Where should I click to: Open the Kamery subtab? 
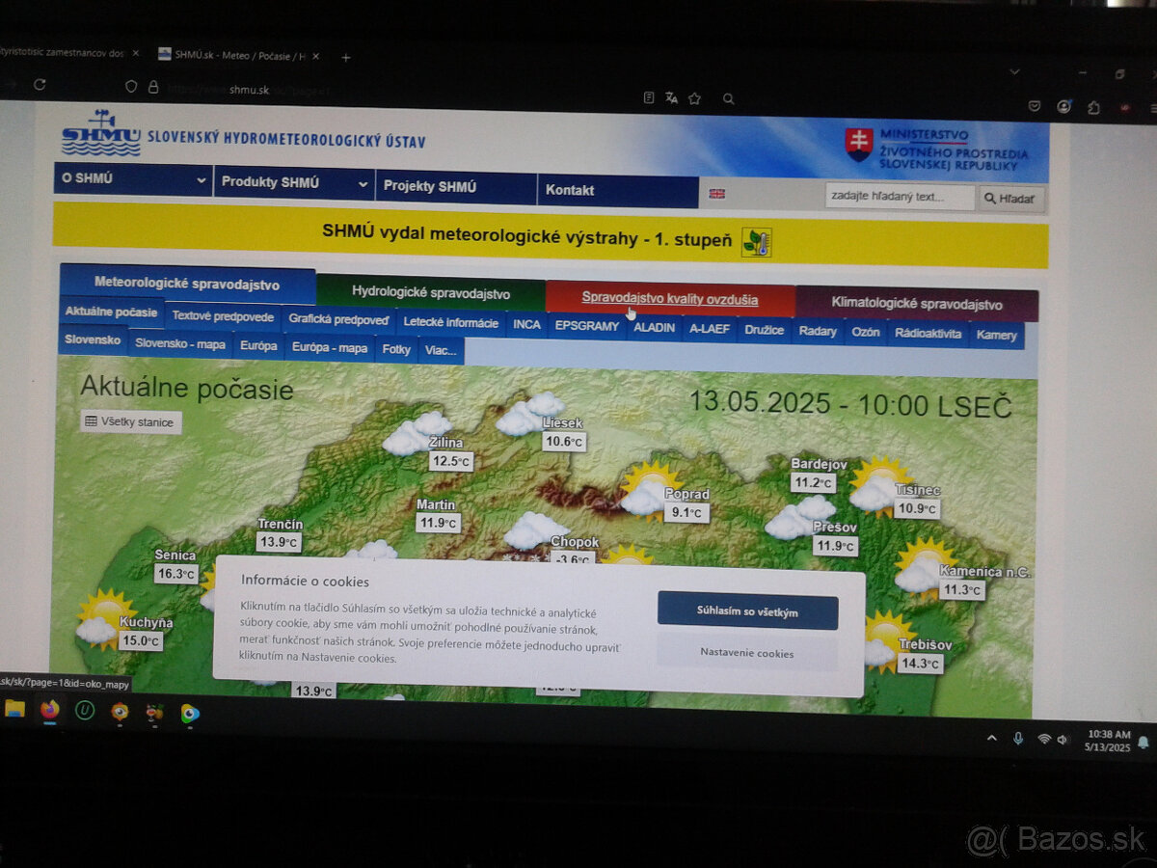coord(997,335)
